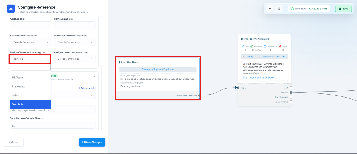Collapse the optional section with chevron

94,77
